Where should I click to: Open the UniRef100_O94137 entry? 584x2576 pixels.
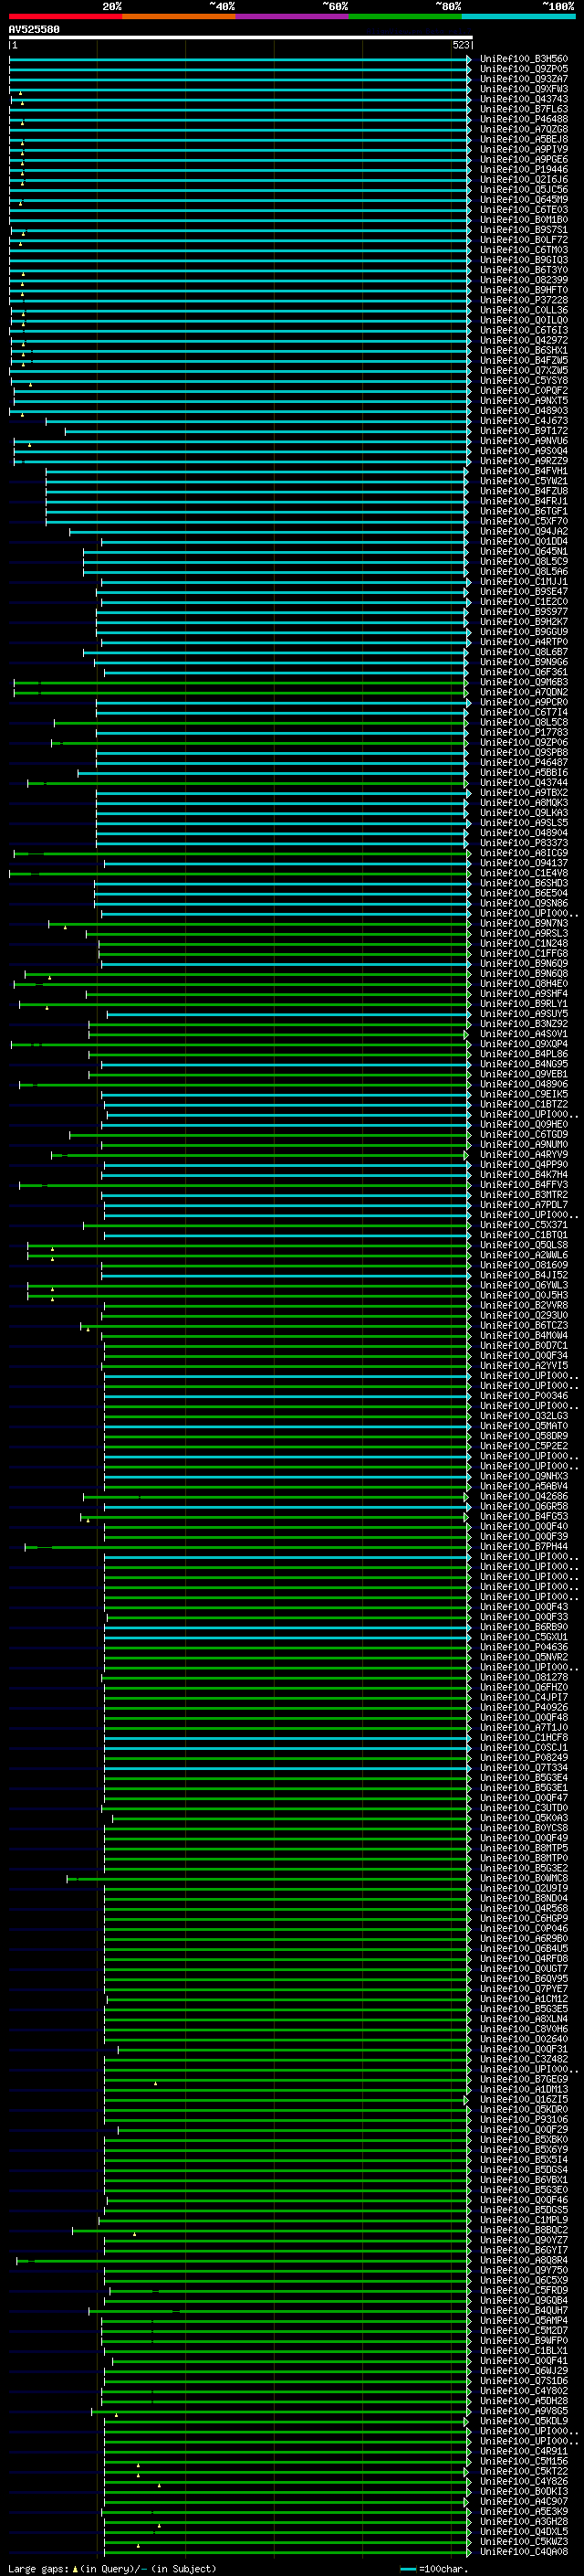click(x=523, y=863)
